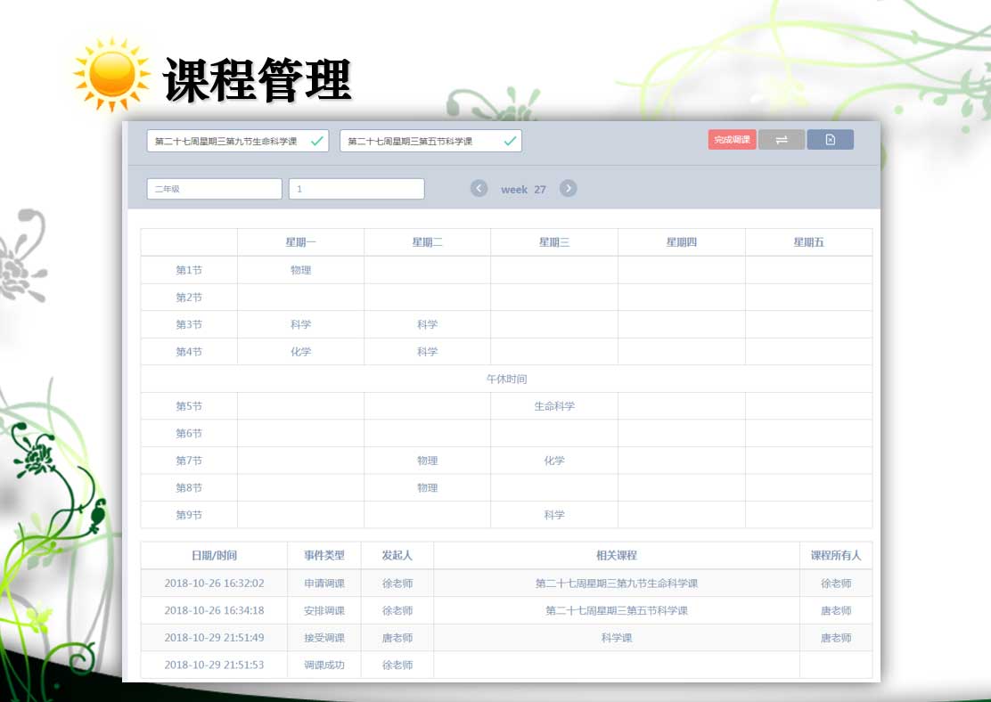Select 生命科学 in Wednesday period 5
Viewport: 991px width, 702px height.
[x=554, y=406]
